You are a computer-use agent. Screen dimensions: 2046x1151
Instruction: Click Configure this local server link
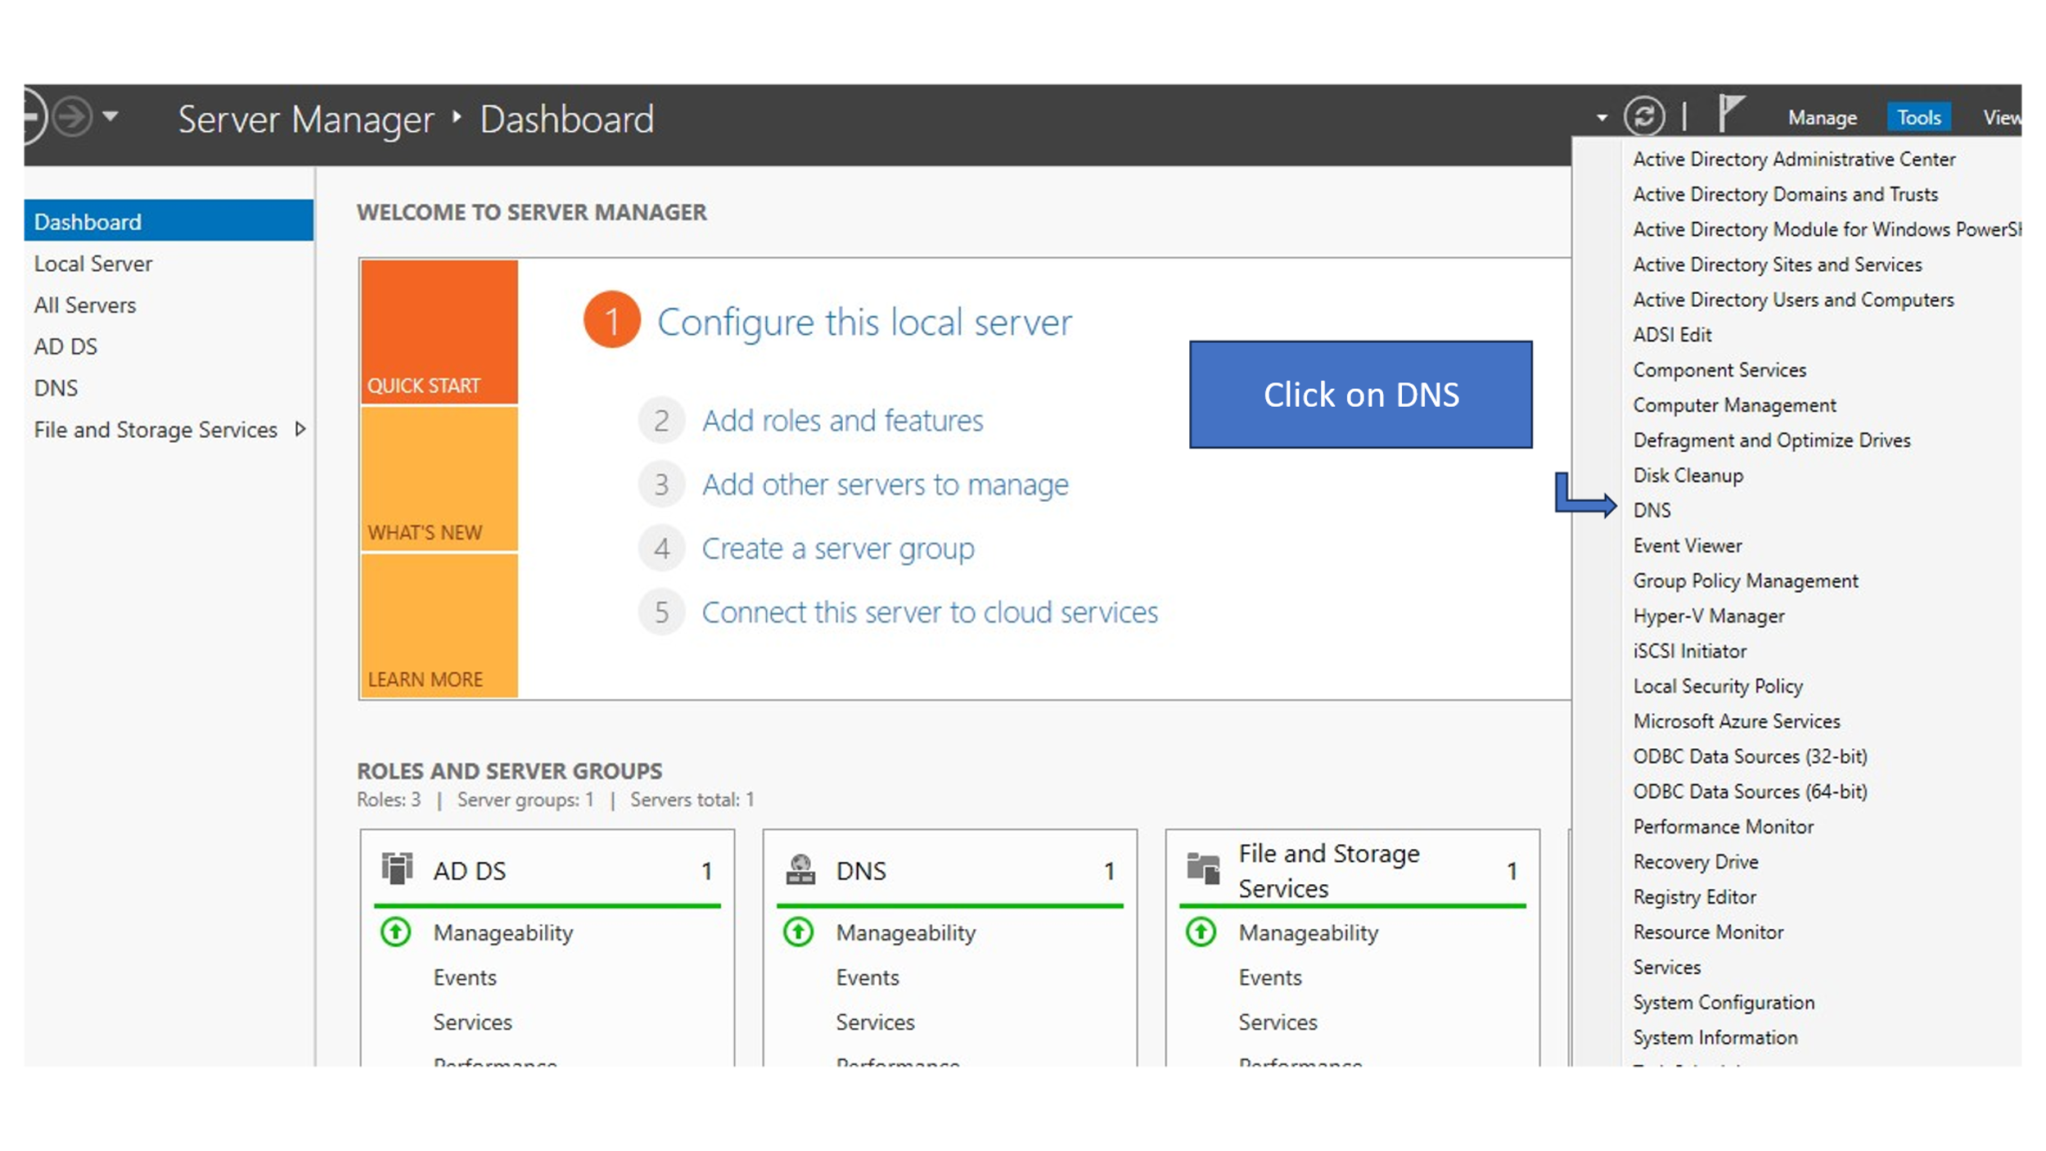[864, 322]
